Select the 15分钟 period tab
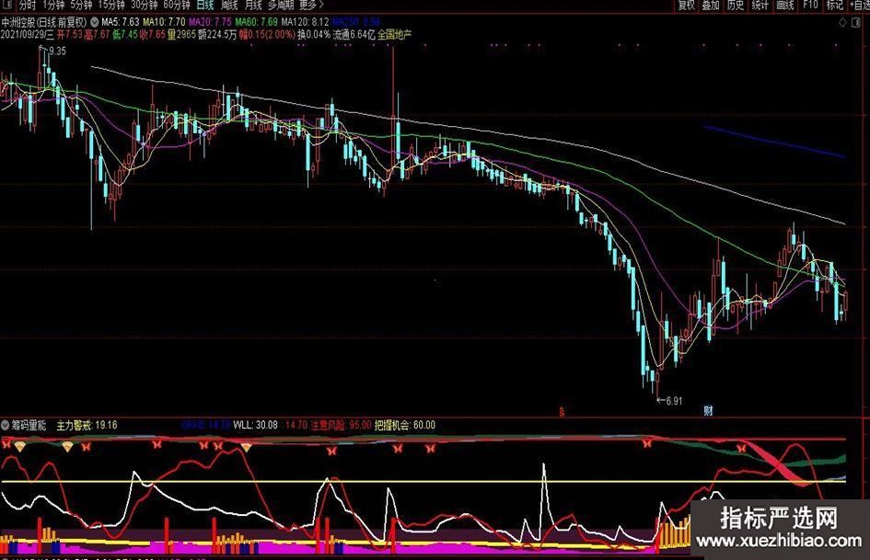 [x=111, y=6]
